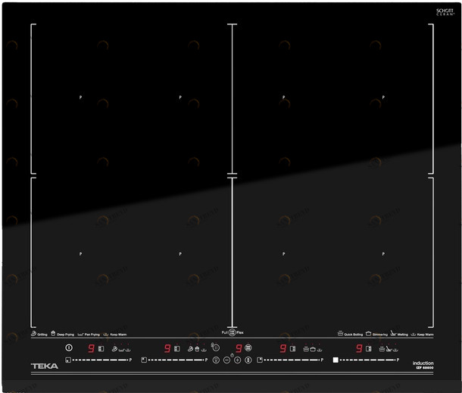
Task: Tap the TEKA brand logo
Action: click(44, 366)
